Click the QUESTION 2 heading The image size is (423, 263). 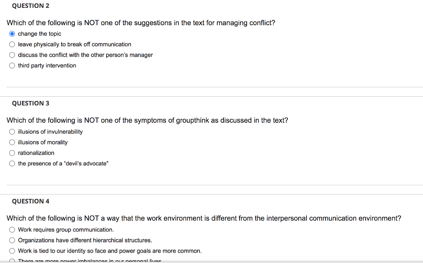pyautogui.click(x=30, y=5)
